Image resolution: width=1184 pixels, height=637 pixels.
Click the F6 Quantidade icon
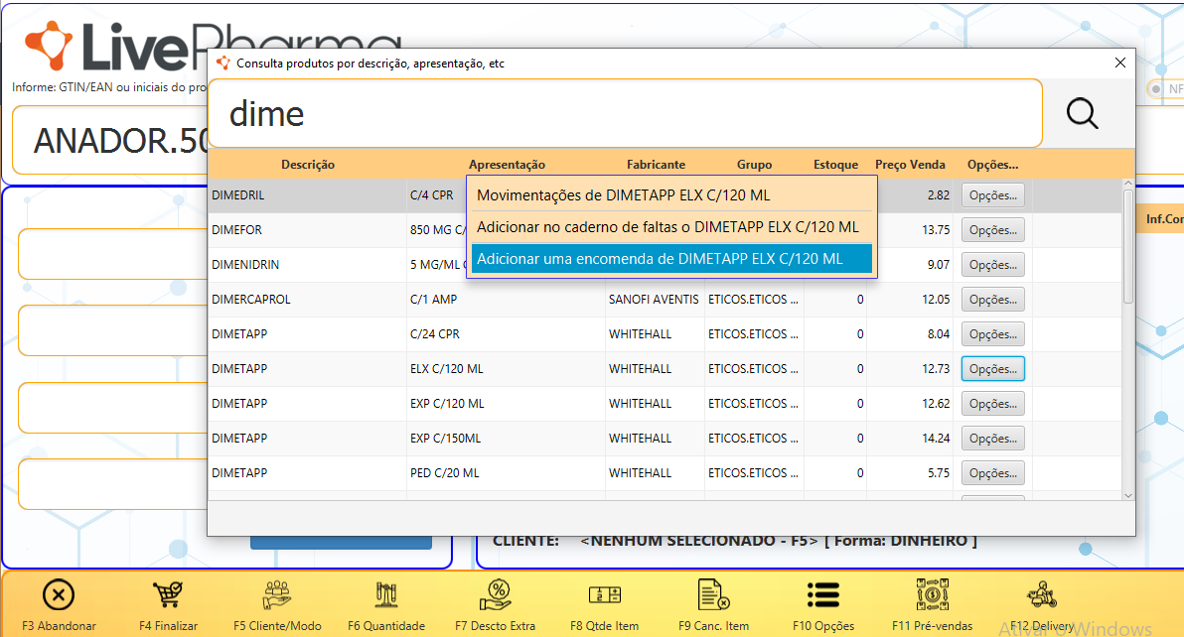(x=386, y=595)
